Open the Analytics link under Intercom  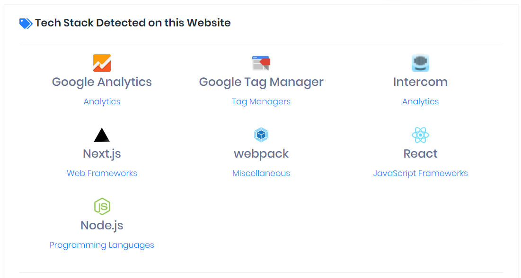pyautogui.click(x=420, y=101)
